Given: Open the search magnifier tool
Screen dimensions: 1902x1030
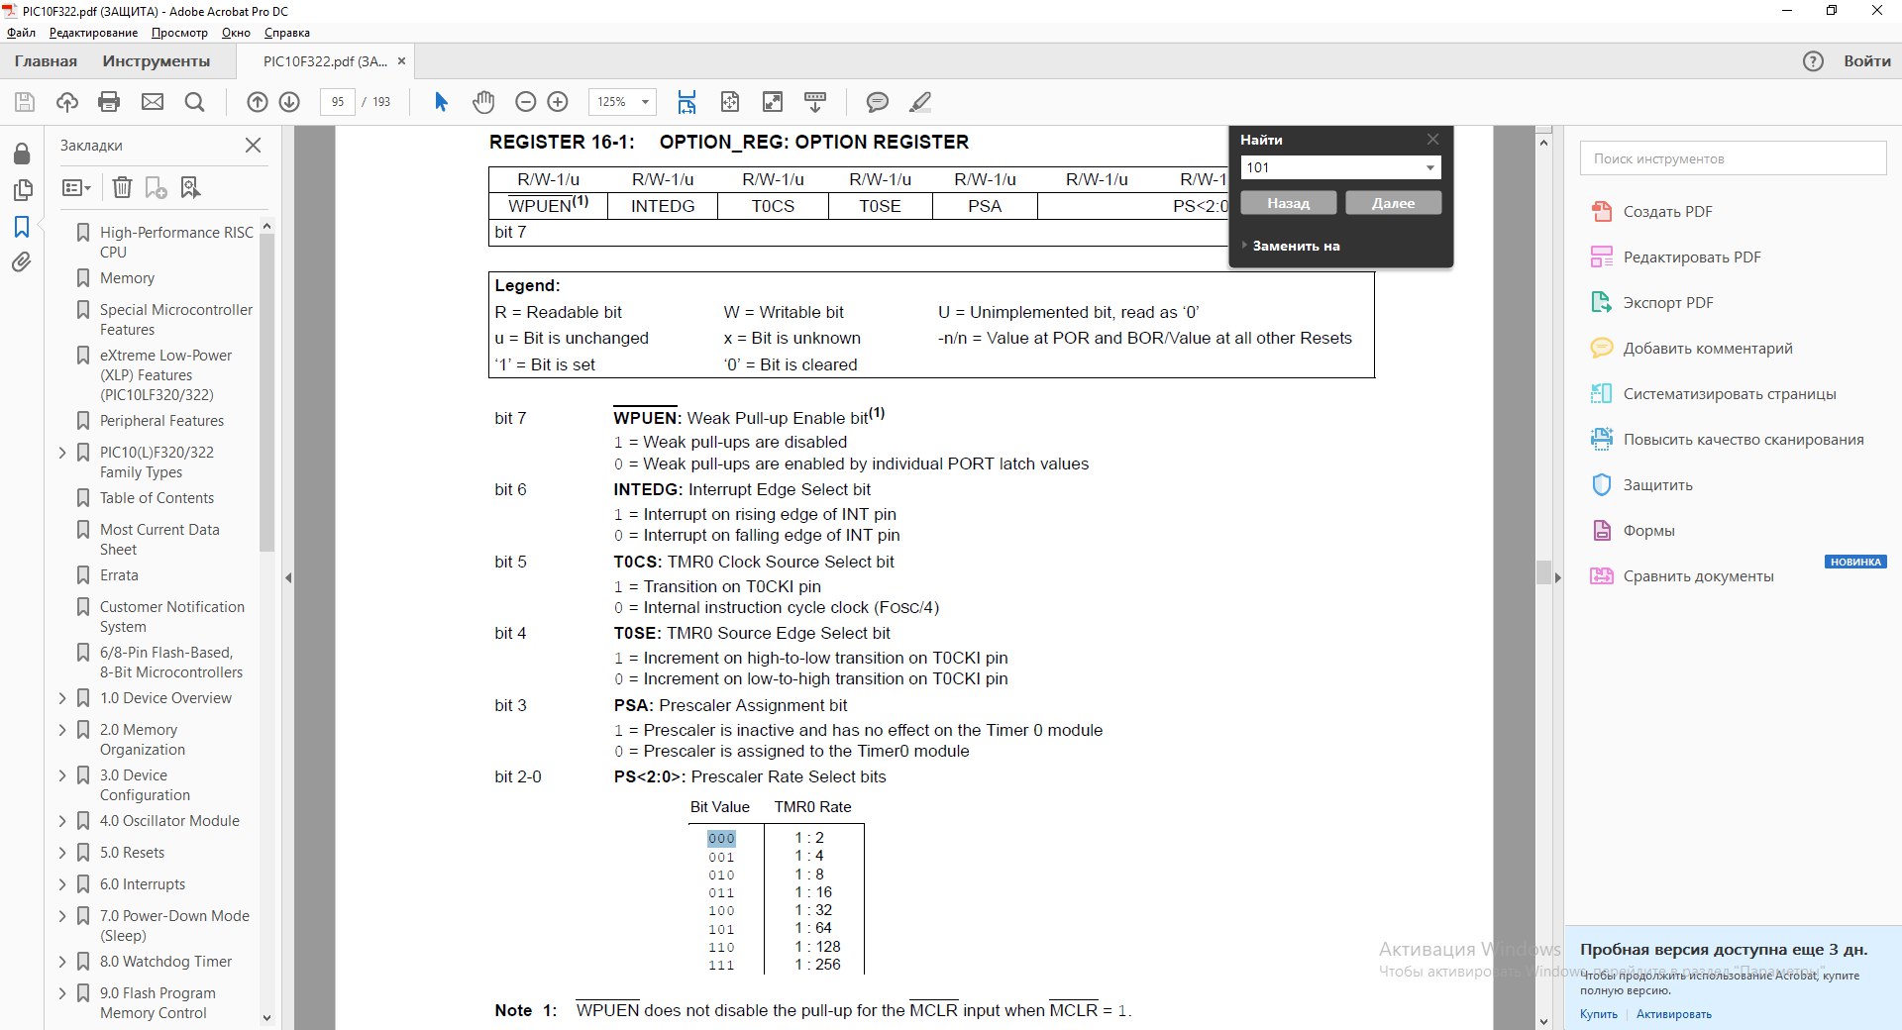Looking at the screenshot, I should [195, 102].
